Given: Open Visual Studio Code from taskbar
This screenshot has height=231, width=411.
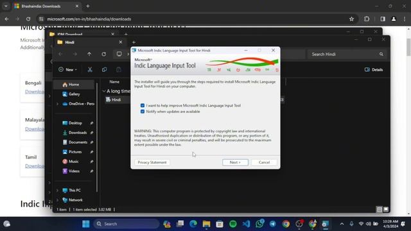Looking at the screenshot, I should click(x=246, y=224).
